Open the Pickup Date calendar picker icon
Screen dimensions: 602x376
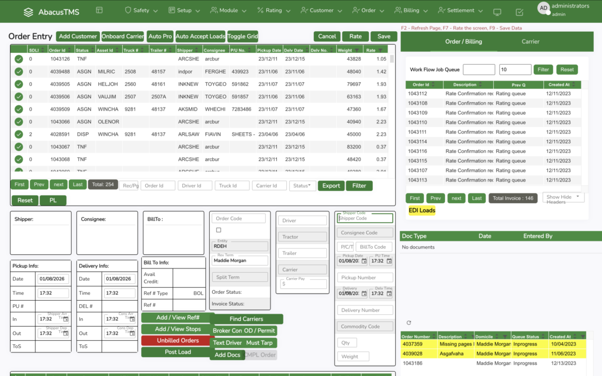[x=364, y=261]
